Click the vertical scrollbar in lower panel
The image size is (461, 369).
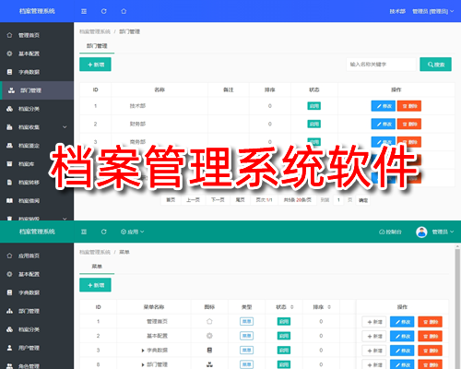tap(457, 306)
